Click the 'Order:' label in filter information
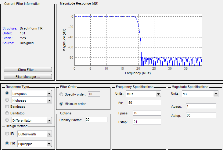The height and width of the screenshot is (150, 223). pyautogui.click(x=7, y=33)
